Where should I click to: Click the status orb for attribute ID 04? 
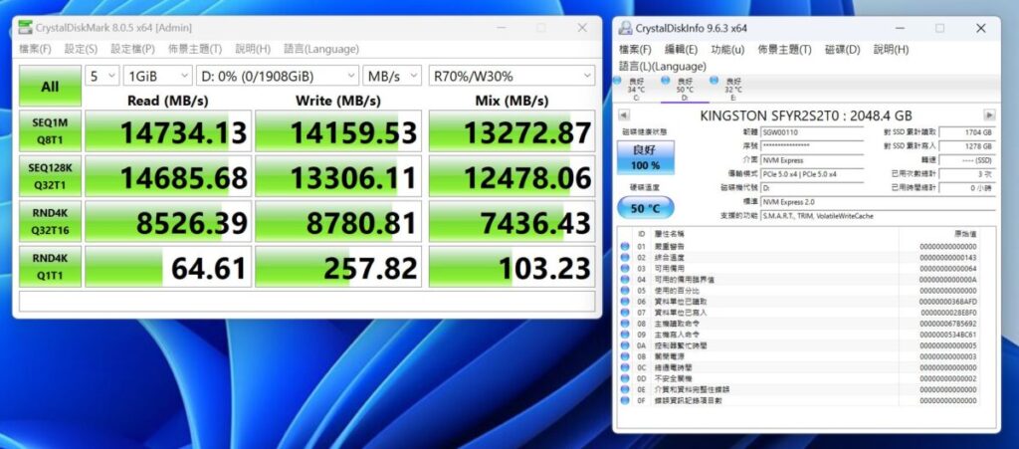[625, 280]
